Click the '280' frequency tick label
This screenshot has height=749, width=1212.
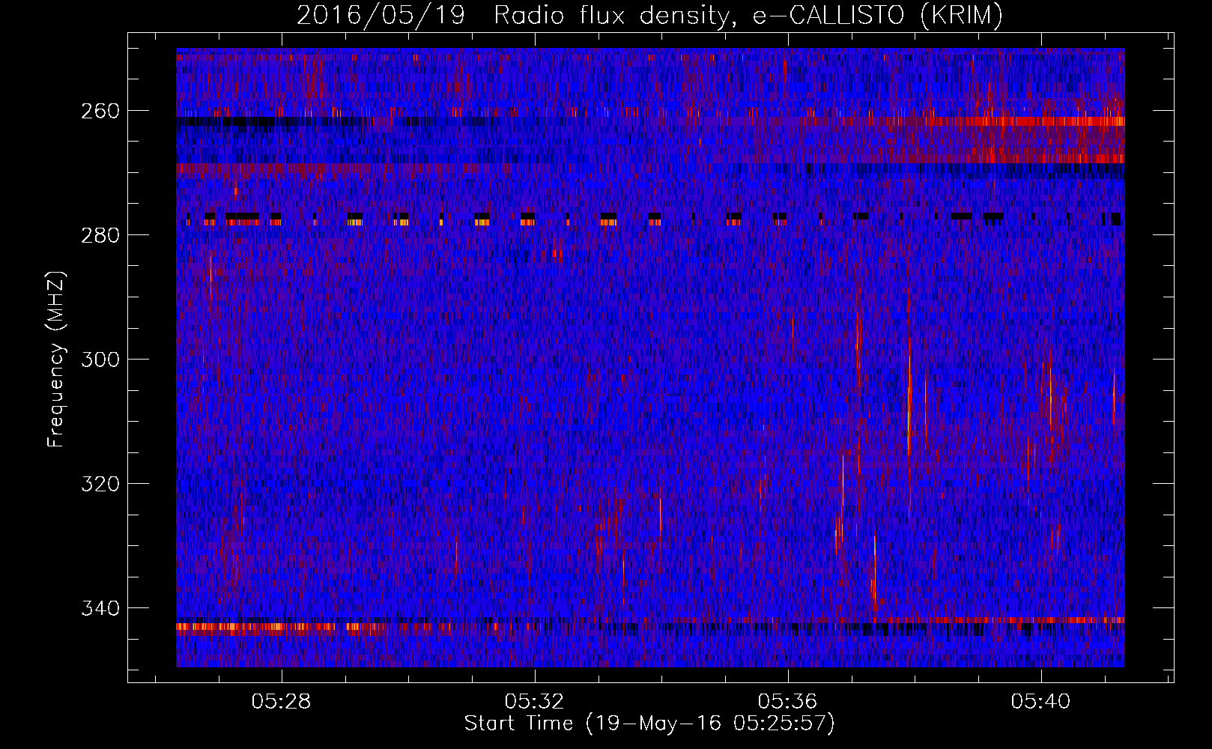point(100,235)
